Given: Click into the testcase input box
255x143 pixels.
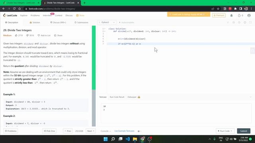Looking at the screenshot, I should (176, 113).
